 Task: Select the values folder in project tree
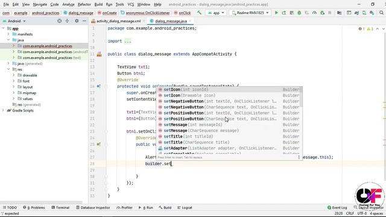click(x=28, y=99)
